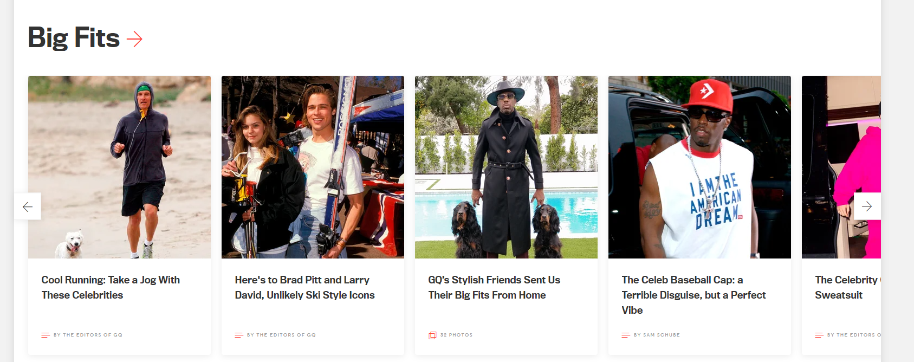
Task: Click the red arrow beside Big Fits
Action: click(x=134, y=39)
